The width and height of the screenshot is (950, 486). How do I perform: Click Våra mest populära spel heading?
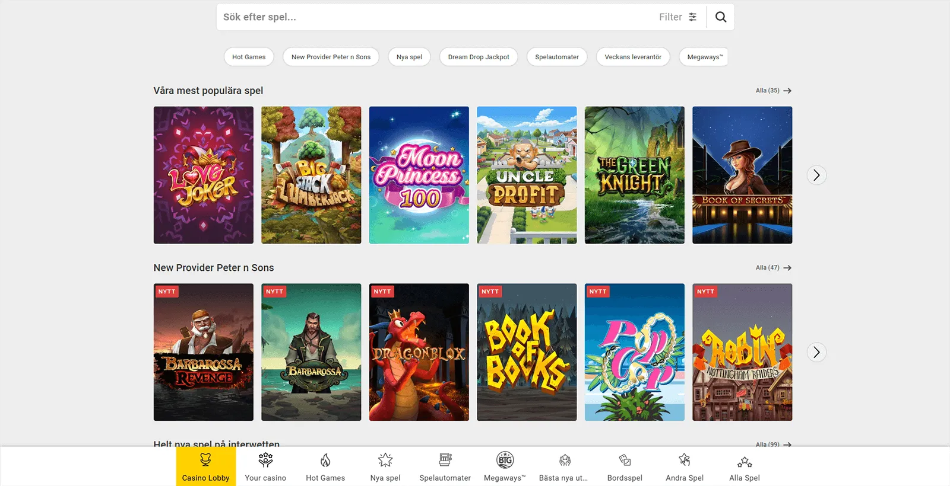(208, 91)
